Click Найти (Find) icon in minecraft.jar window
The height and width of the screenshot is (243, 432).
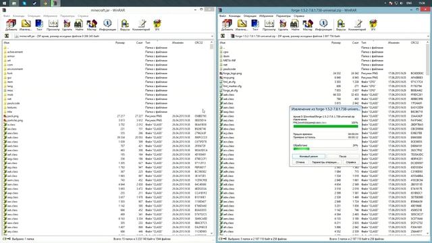(79, 25)
